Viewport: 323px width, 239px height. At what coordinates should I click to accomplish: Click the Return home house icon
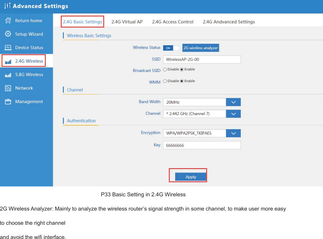(8, 20)
